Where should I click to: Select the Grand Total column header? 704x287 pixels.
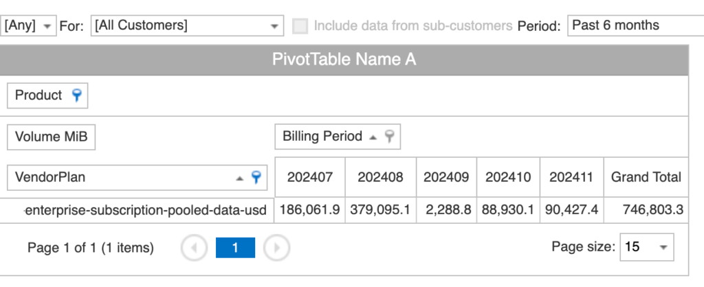click(x=646, y=177)
